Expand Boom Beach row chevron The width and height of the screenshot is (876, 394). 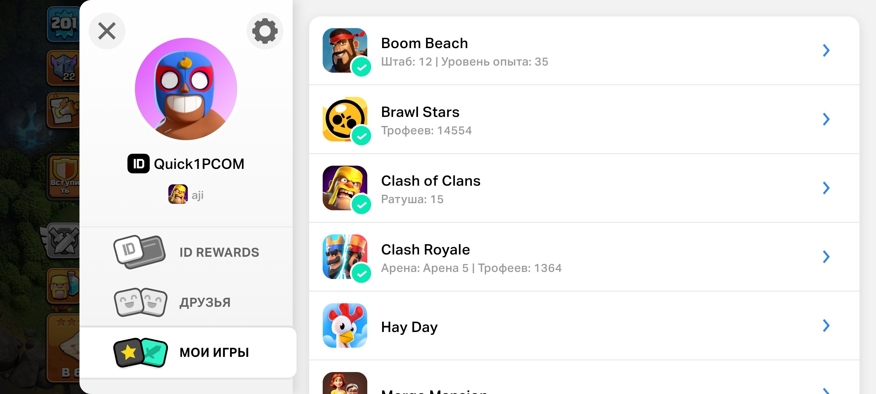[x=826, y=51]
